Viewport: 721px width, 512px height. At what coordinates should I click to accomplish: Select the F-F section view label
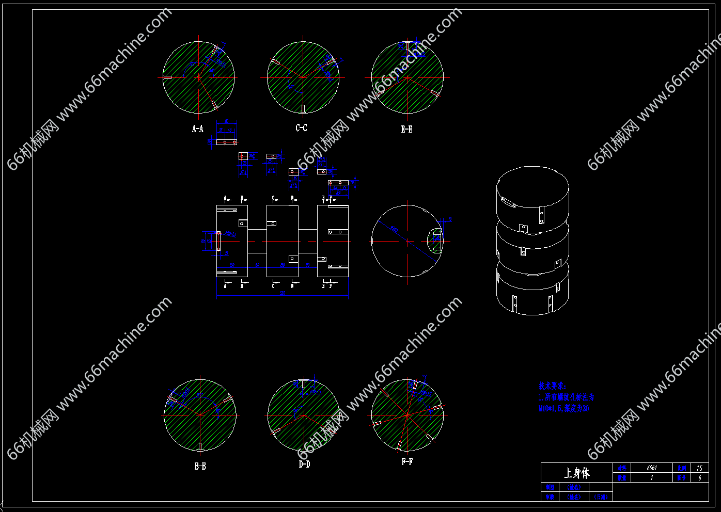[407, 462]
